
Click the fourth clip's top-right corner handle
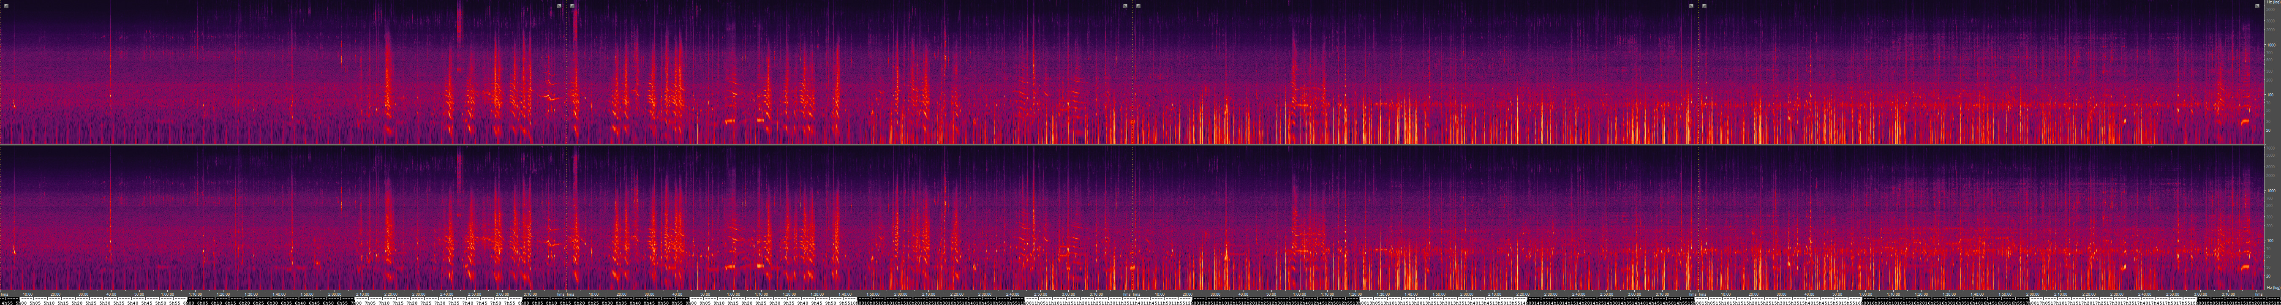[2257, 5]
